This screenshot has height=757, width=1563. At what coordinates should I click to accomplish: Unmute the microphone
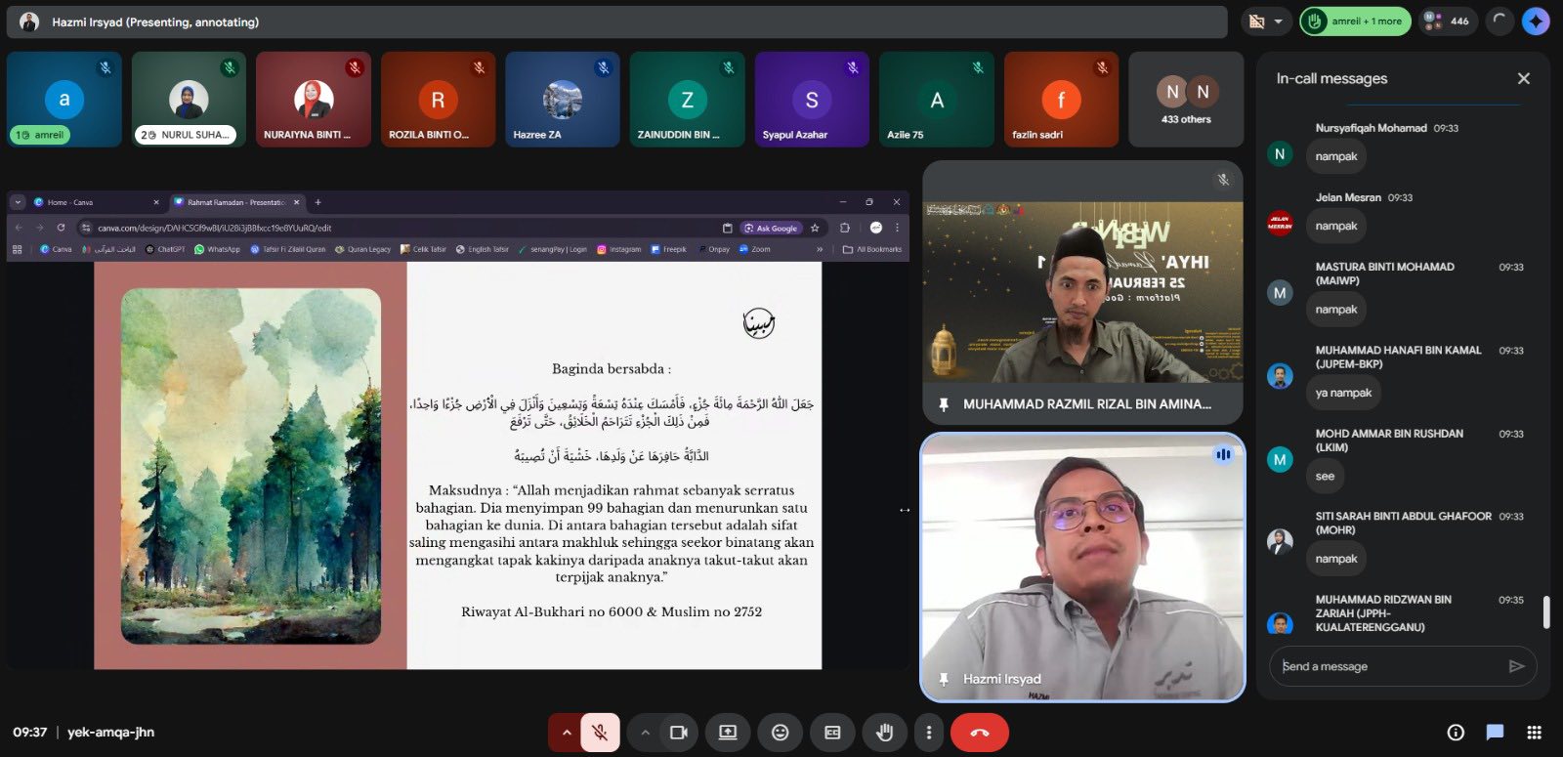pyautogui.click(x=601, y=733)
